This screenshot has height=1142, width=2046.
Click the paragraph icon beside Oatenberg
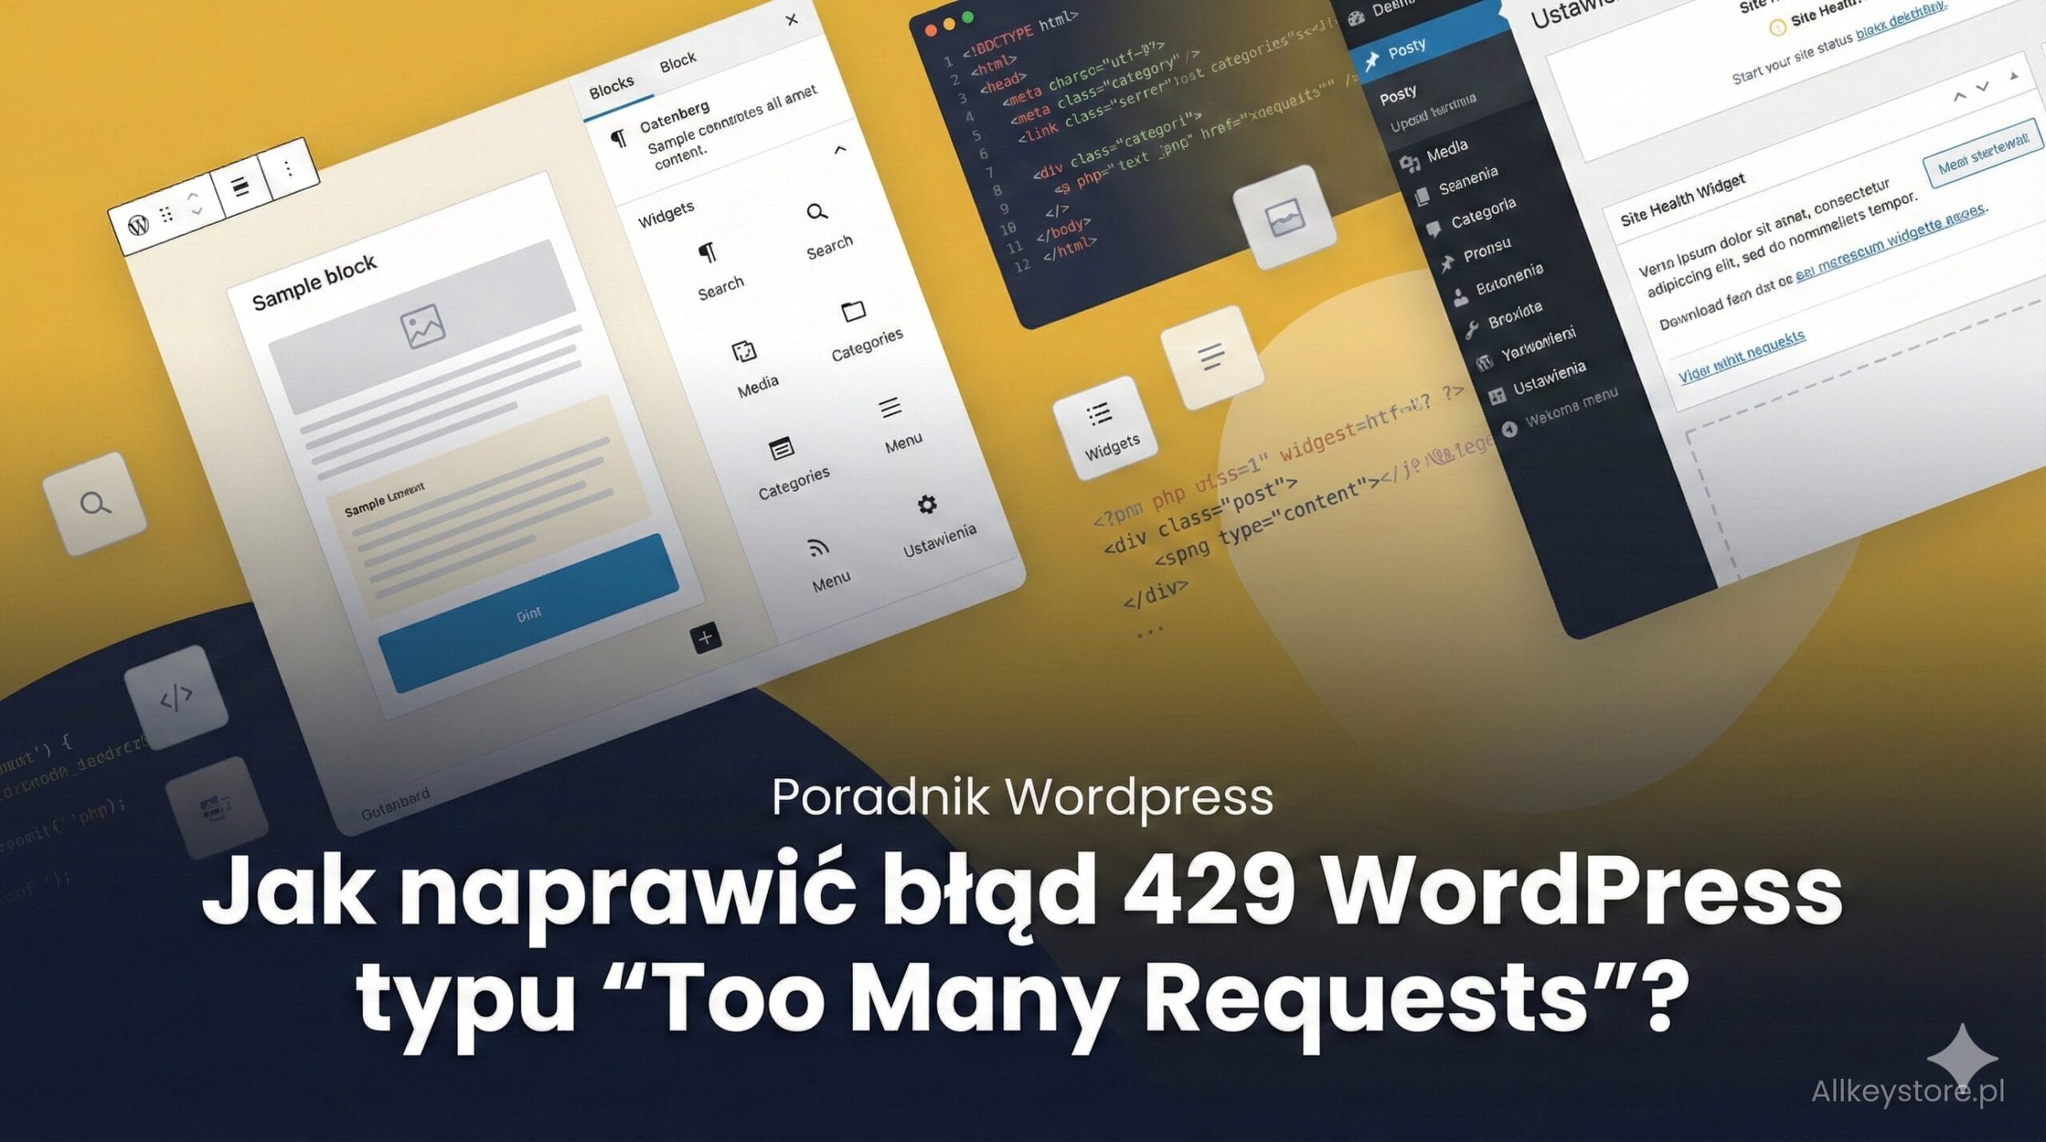click(x=619, y=139)
